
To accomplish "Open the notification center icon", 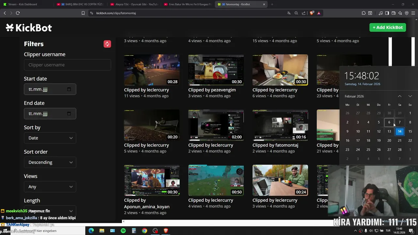I will (411, 231).
